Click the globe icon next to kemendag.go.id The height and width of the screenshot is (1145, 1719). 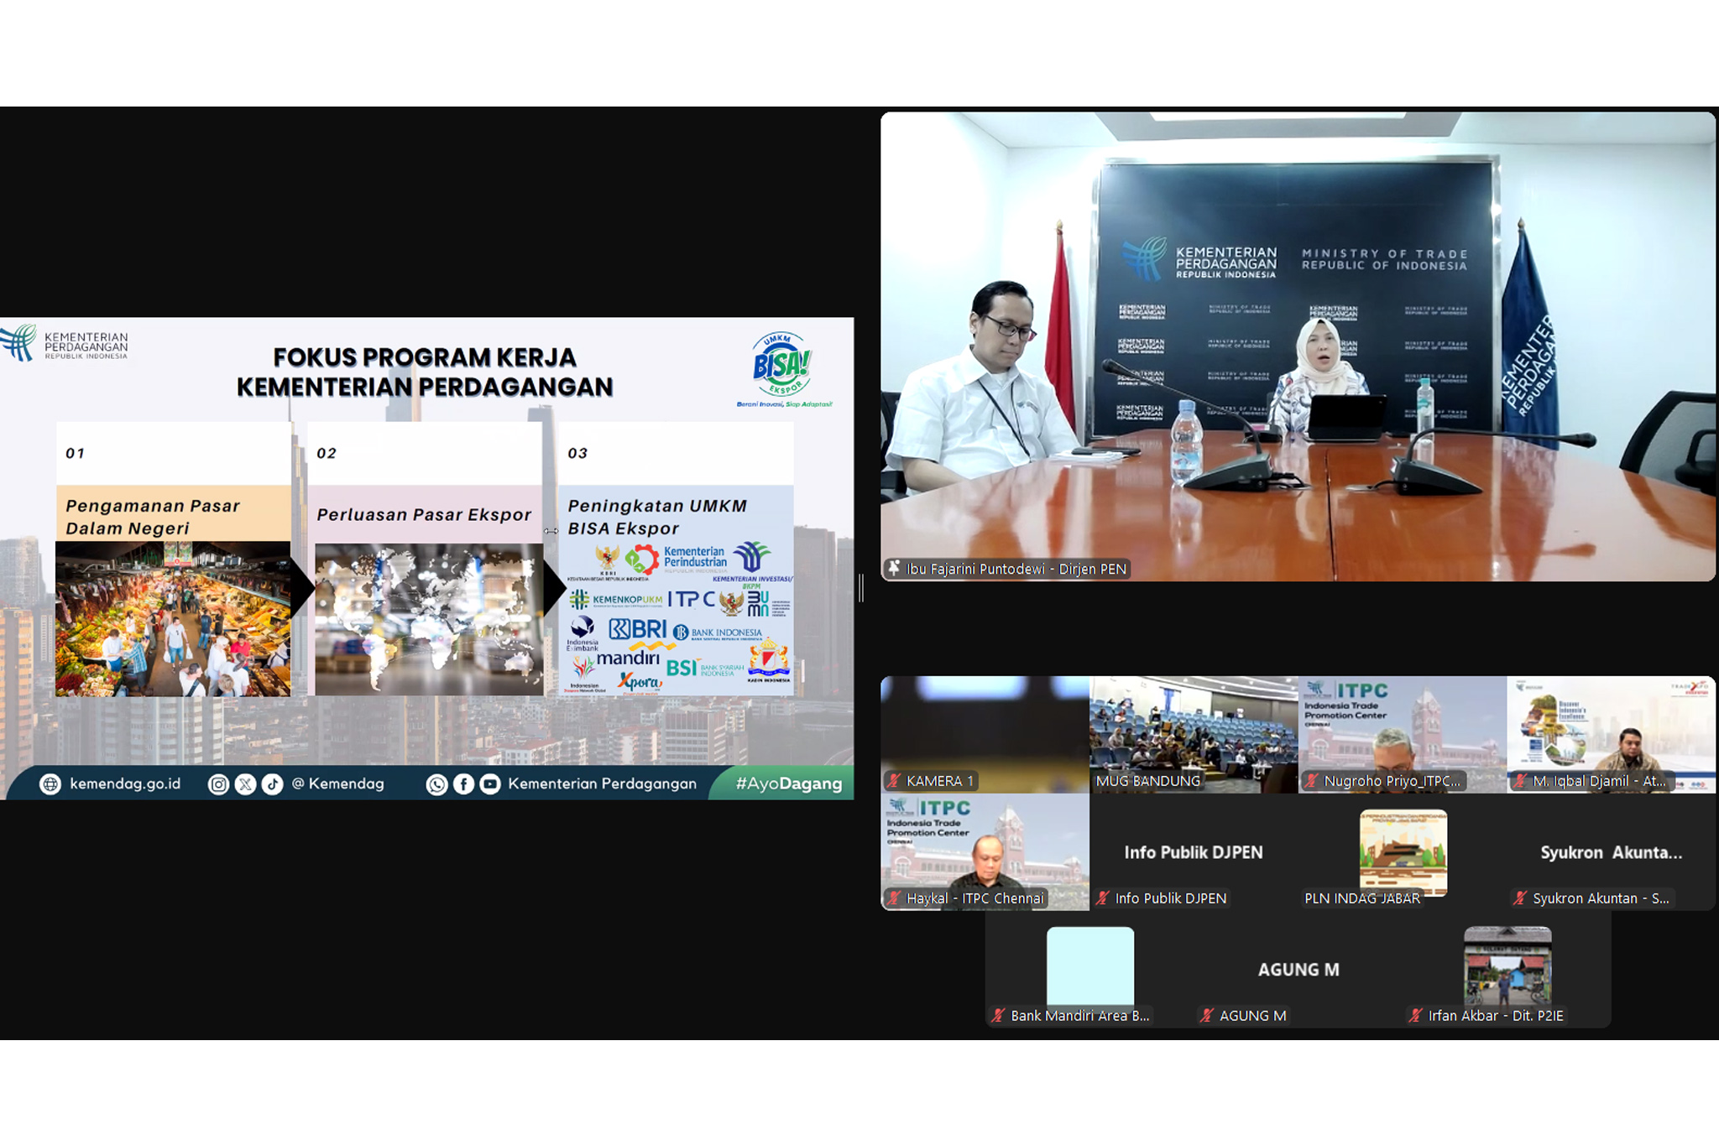(x=50, y=784)
